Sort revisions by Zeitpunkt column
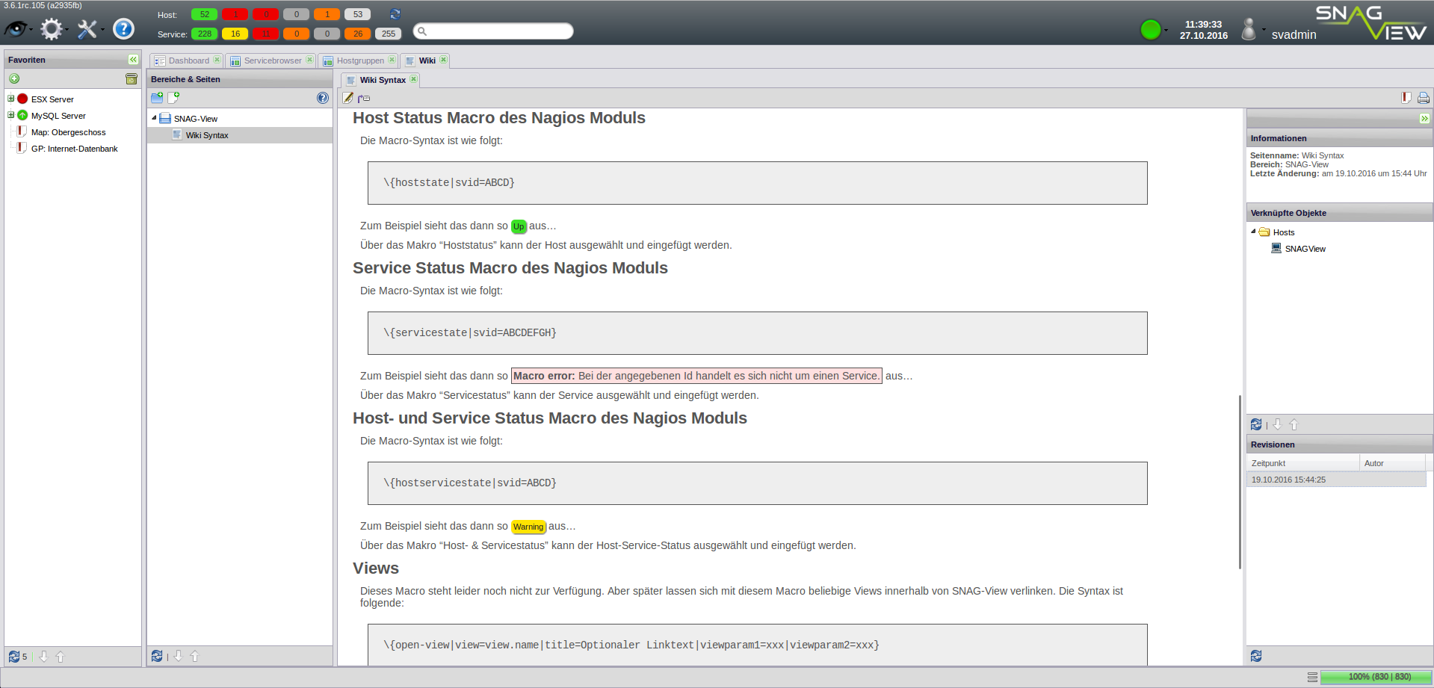This screenshot has height=688, width=1434. pos(1302,463)
